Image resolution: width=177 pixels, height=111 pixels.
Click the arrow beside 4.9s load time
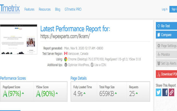[84, 93]
